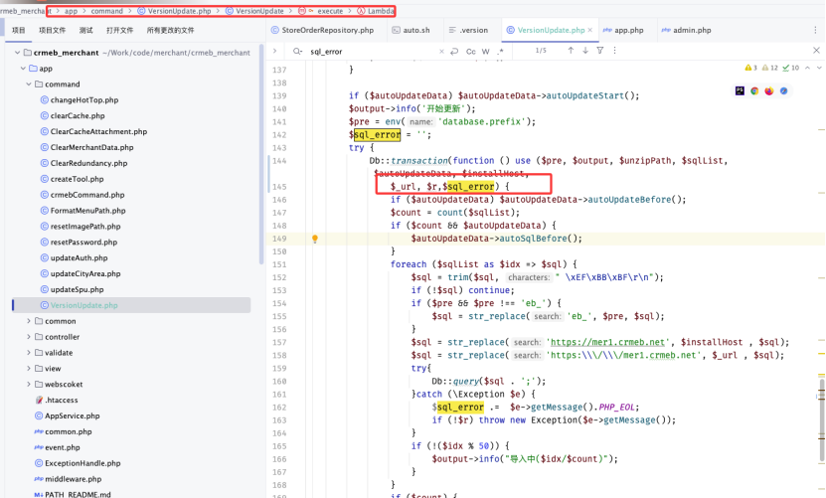Toggle match case (Cc) in search bar

(x=469, y=51)
